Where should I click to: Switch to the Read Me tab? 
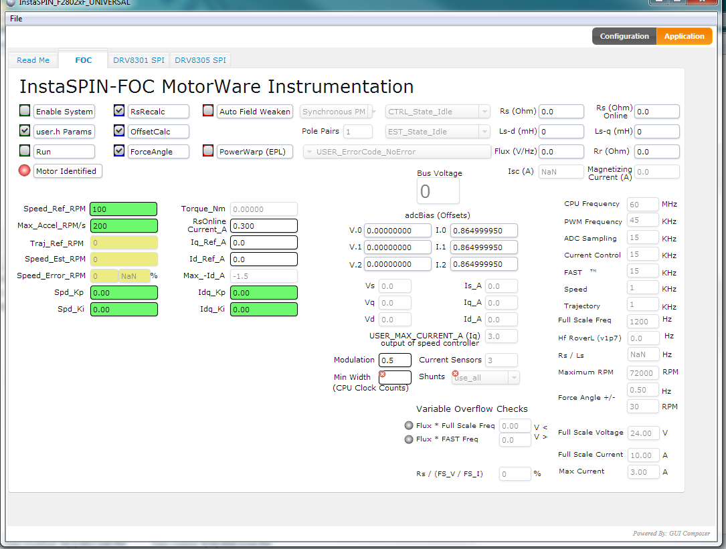[33, 60]
